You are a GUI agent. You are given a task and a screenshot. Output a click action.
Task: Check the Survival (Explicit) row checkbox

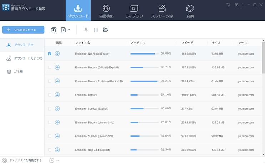pyautogui.click(x=50, y=109)
